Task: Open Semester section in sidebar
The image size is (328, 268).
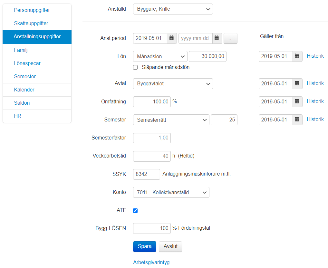Action: coord(37,77)
